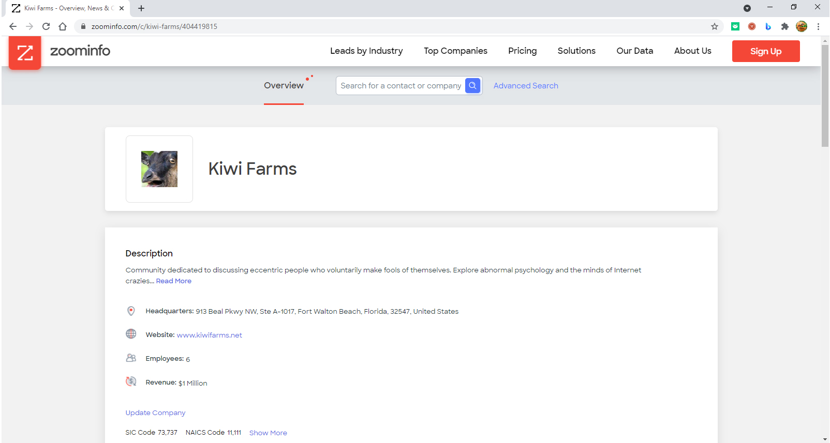Image resolution: width=830 pixels, height=443 pixels.
Task: Click the Kiwi Farms company heading
Action: pos(253,169)
